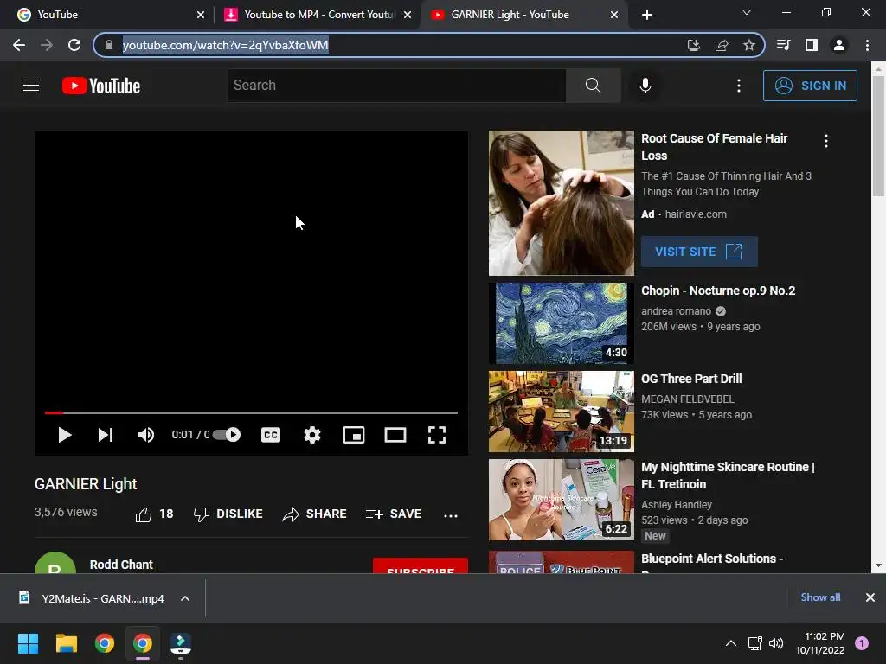Open the YouTube hamburger guide menu

[x=31, y=86]
